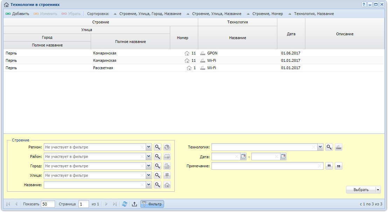Open the start date calendar picker

pos(243,156)
